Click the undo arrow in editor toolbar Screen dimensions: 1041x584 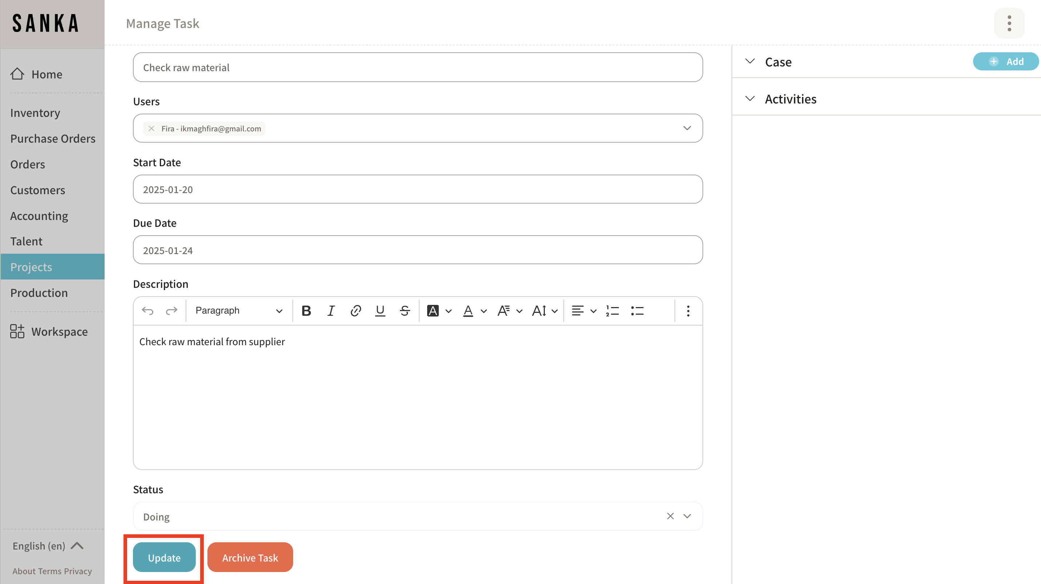click(147, 311)
